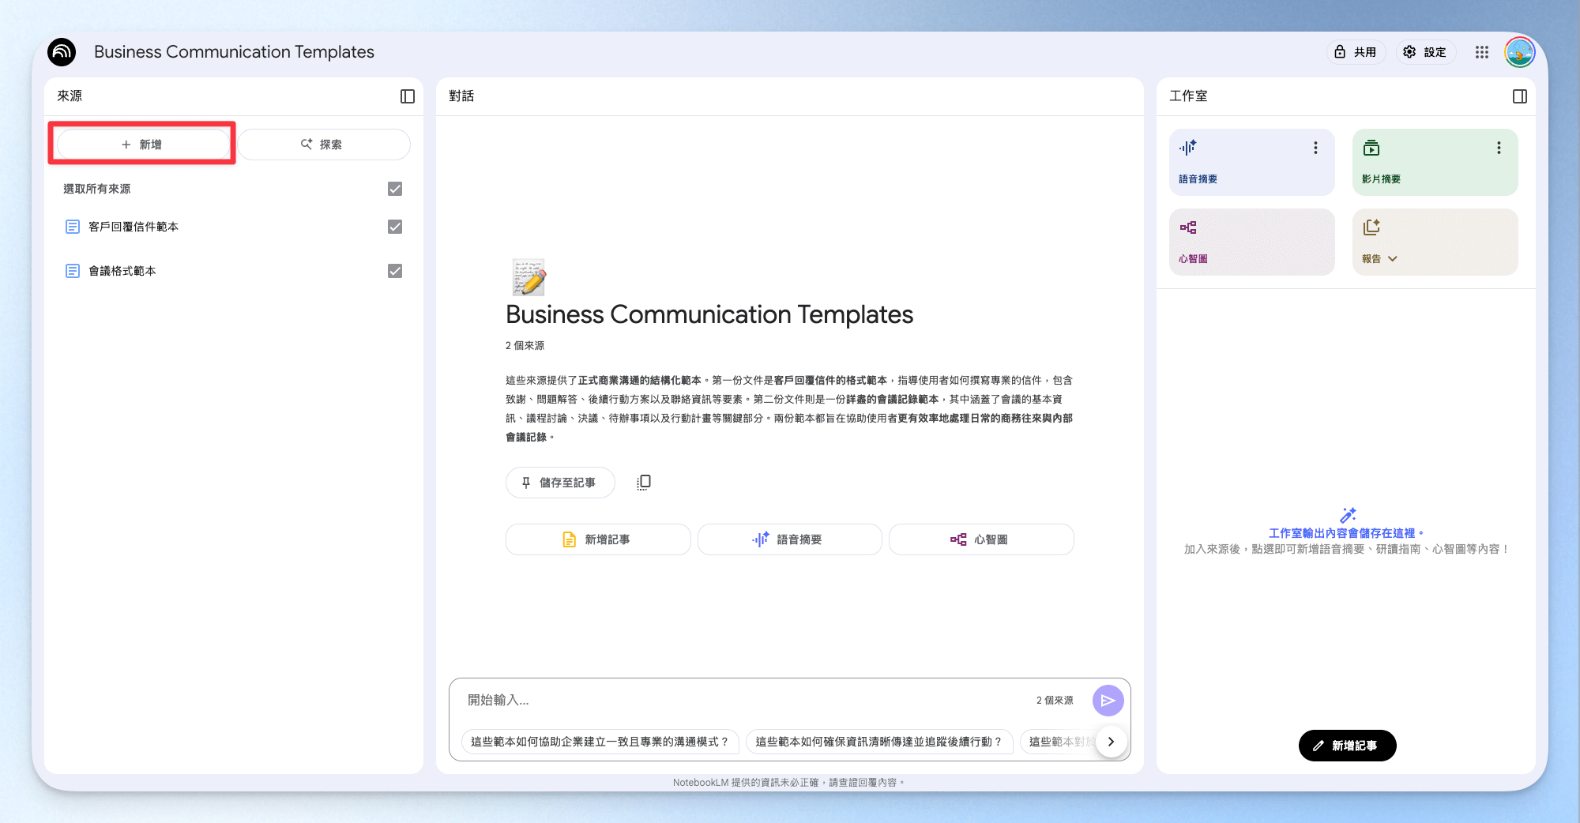The width and height of the screenshot is (1580, 823).
Task: Collapse the 來源 sources panel icon
Action: [x=408, y=96]
